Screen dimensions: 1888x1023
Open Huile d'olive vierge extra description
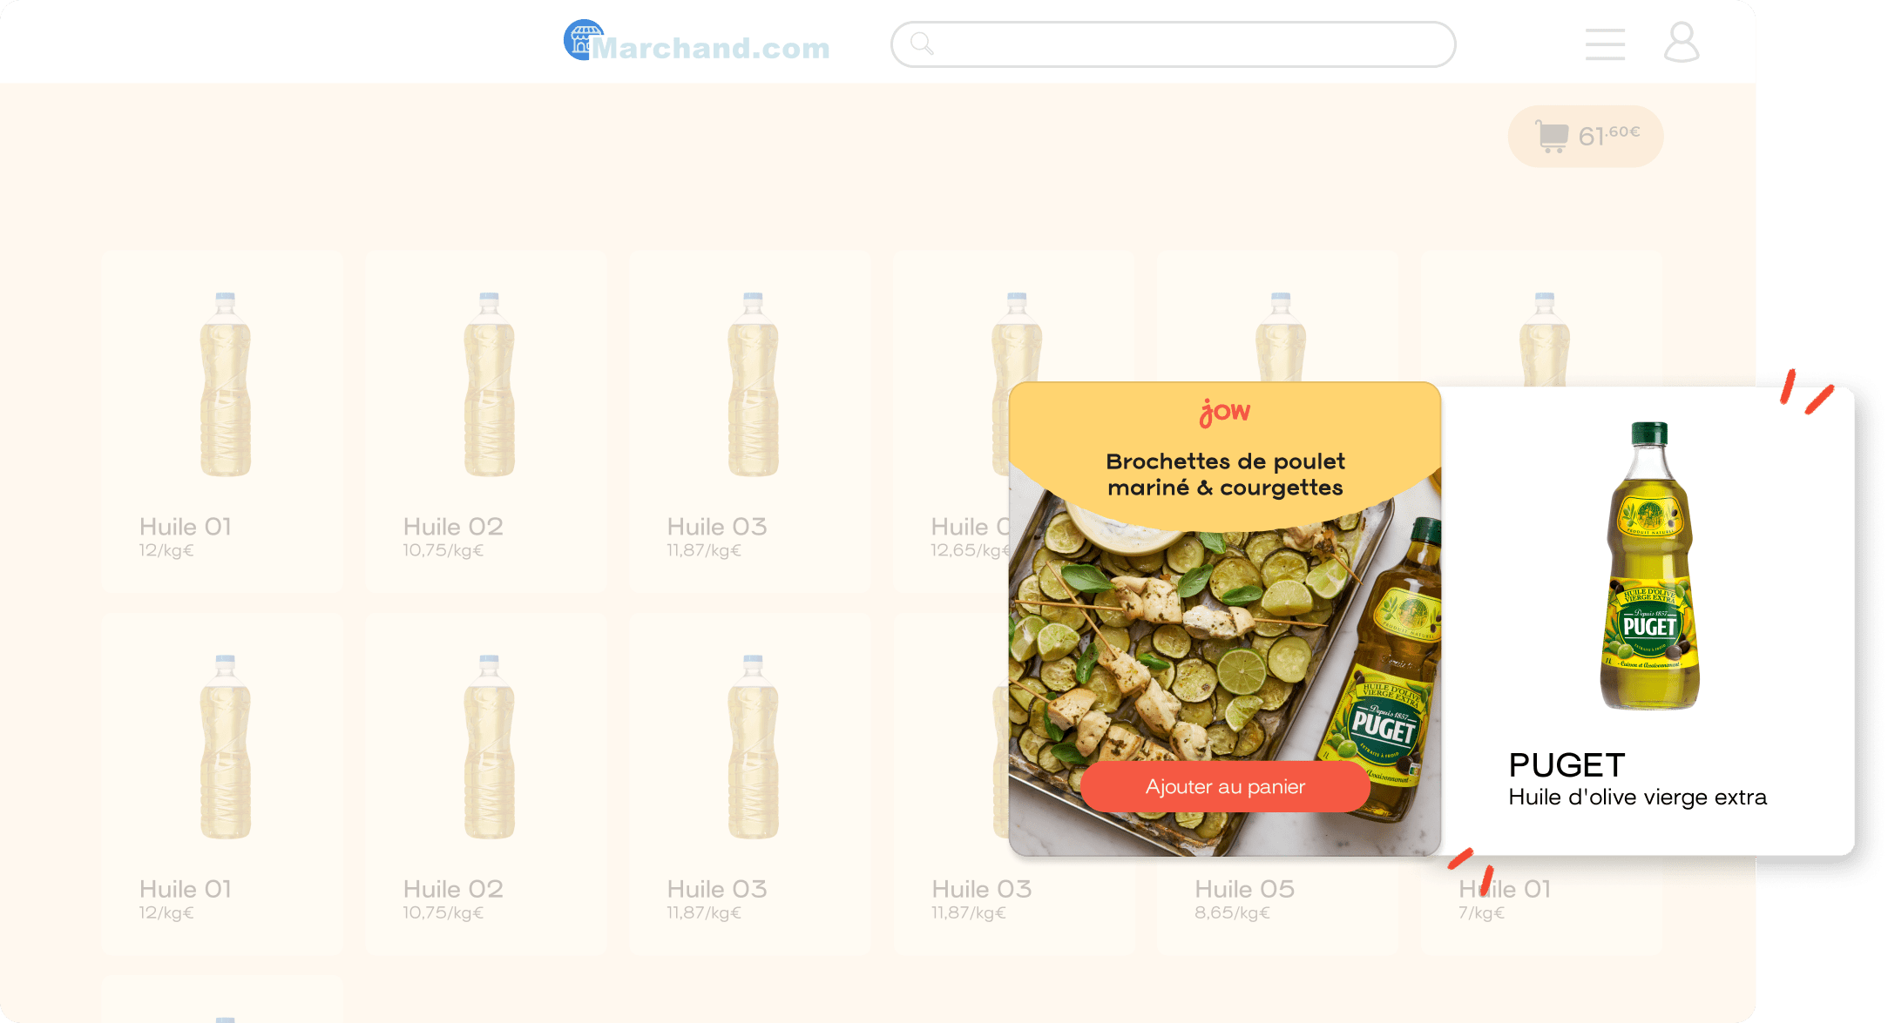tap(1637, 798)
